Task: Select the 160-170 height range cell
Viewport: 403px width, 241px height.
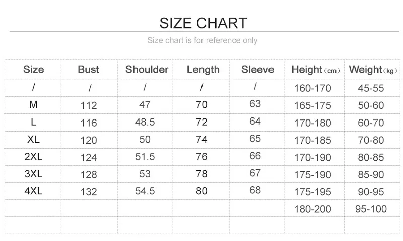Action: coord(312,88)
